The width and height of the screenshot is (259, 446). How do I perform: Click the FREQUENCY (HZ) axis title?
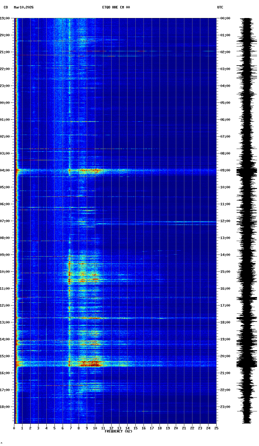pyautogui.click(x=118, y=431)
